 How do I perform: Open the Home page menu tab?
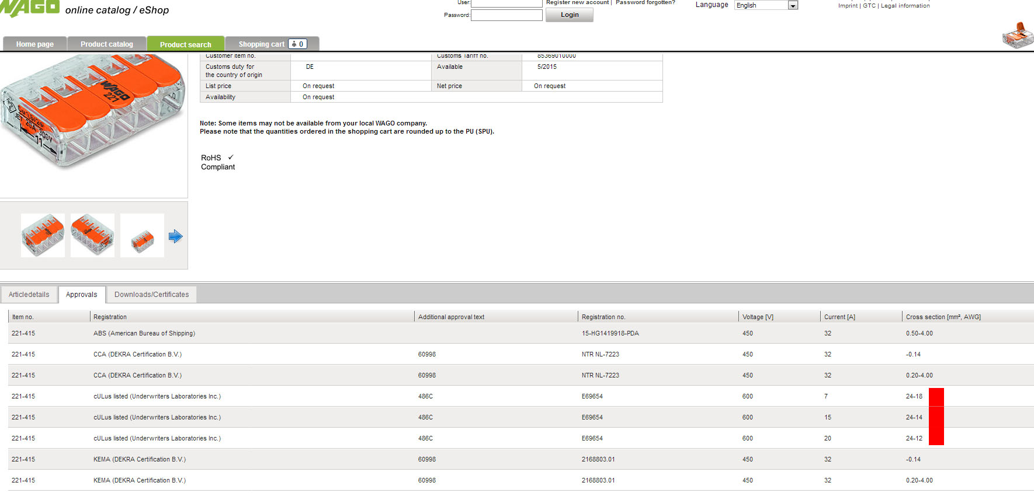35,44
